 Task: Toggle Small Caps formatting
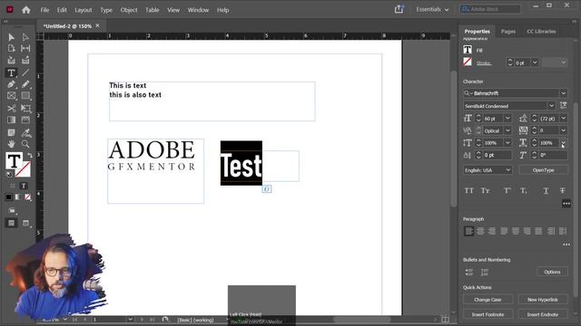point(485,191)
